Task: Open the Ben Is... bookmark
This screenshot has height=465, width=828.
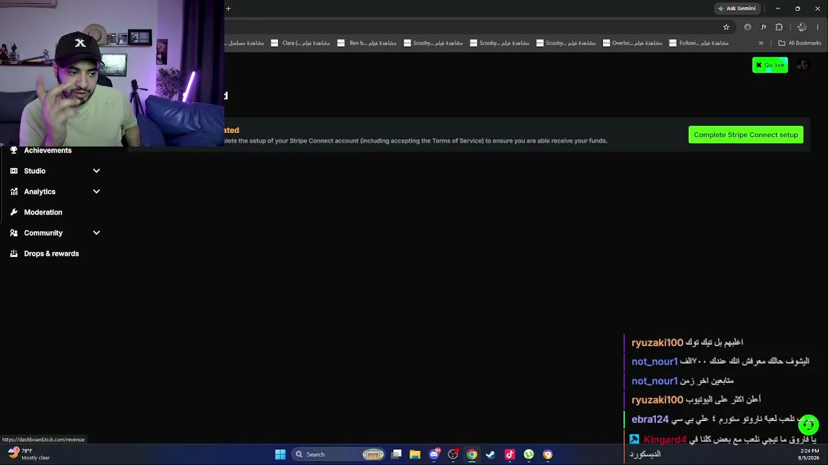Action: [367, 43]
